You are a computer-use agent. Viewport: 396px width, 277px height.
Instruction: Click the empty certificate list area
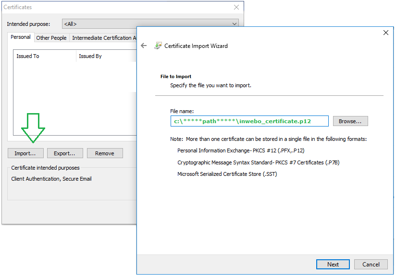tap(72, 96)
